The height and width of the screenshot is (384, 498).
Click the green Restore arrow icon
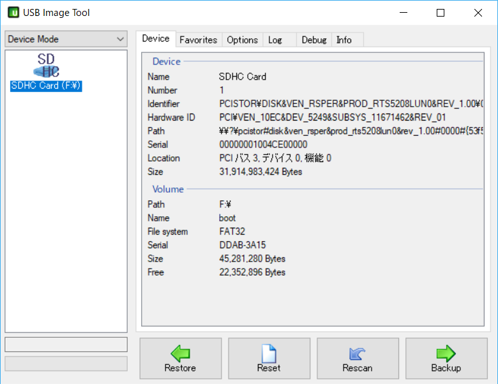point(180,353)
